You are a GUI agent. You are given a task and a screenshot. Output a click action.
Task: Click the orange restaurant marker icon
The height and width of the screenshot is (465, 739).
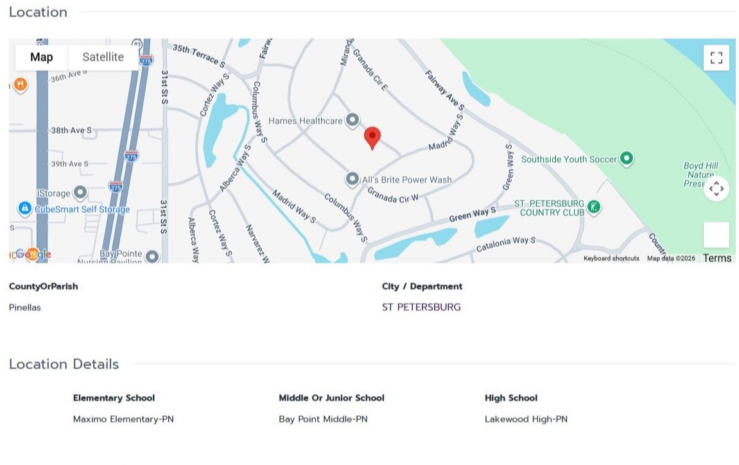click(20, 85)
